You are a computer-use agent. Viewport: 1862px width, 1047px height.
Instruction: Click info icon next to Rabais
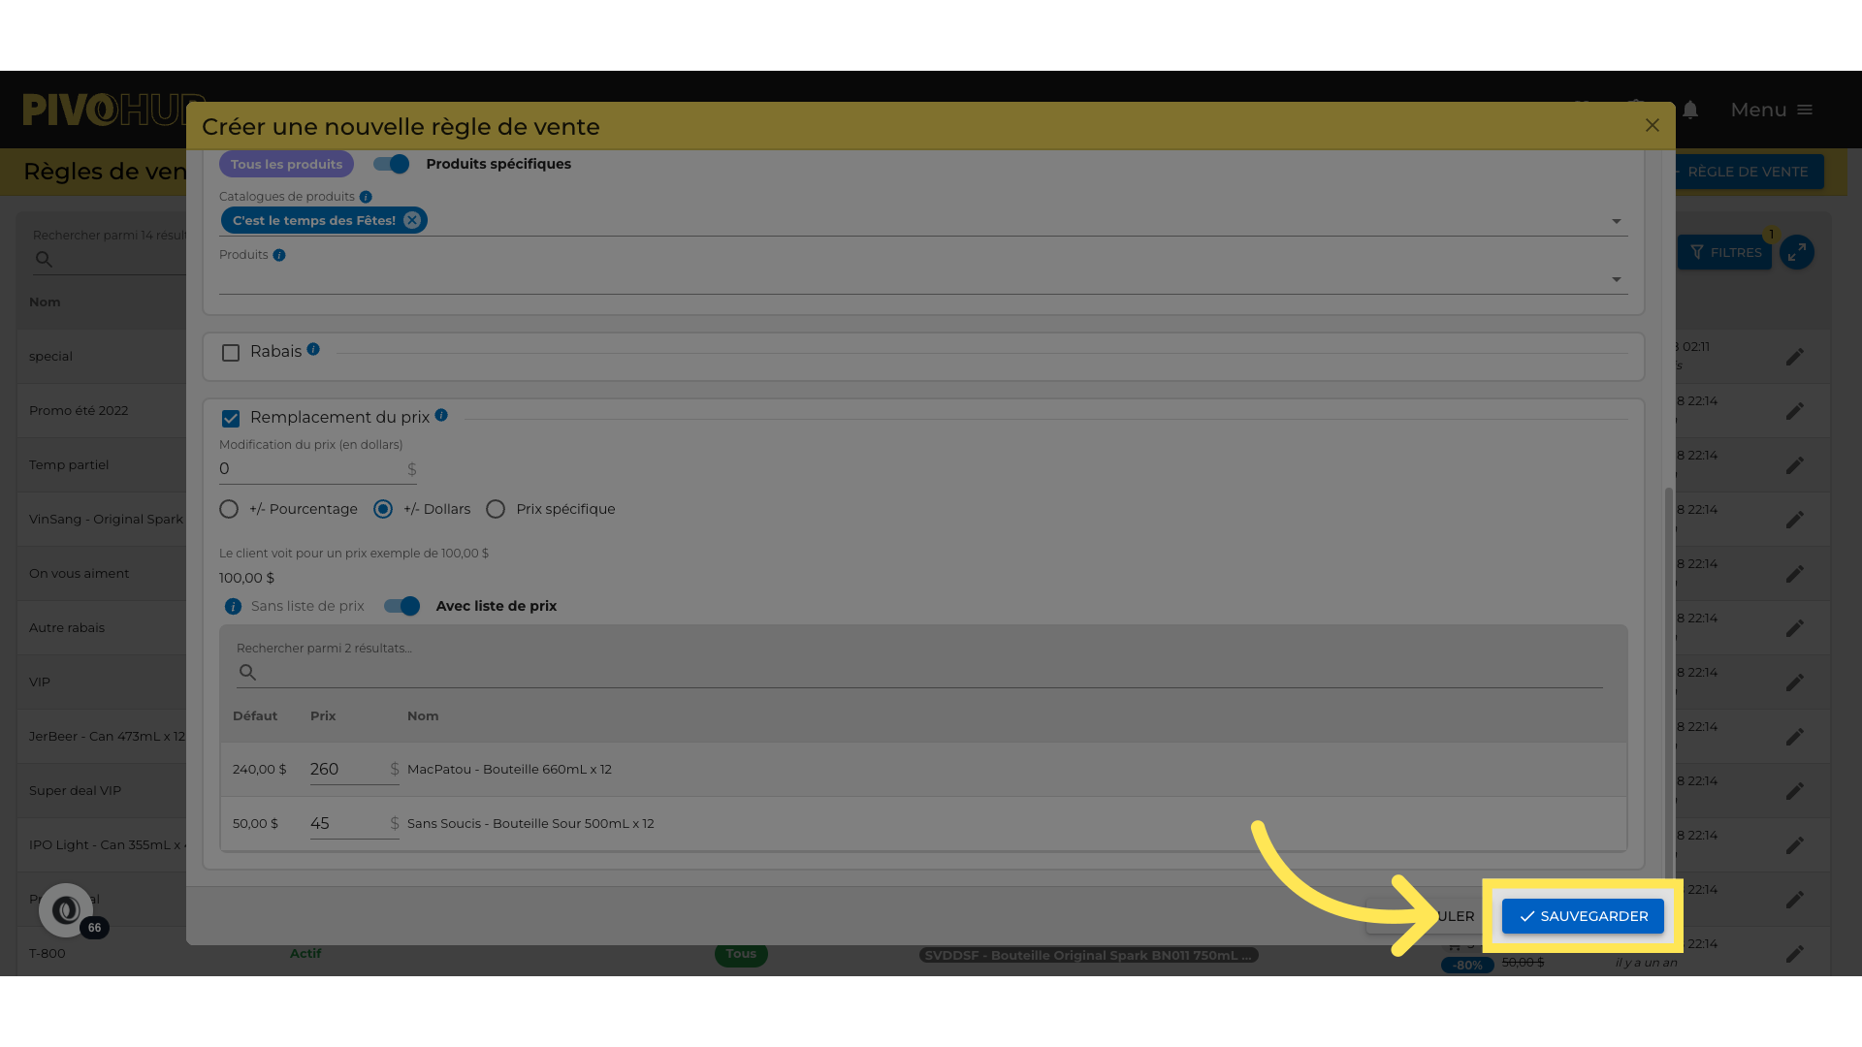(x=313, y=350)
